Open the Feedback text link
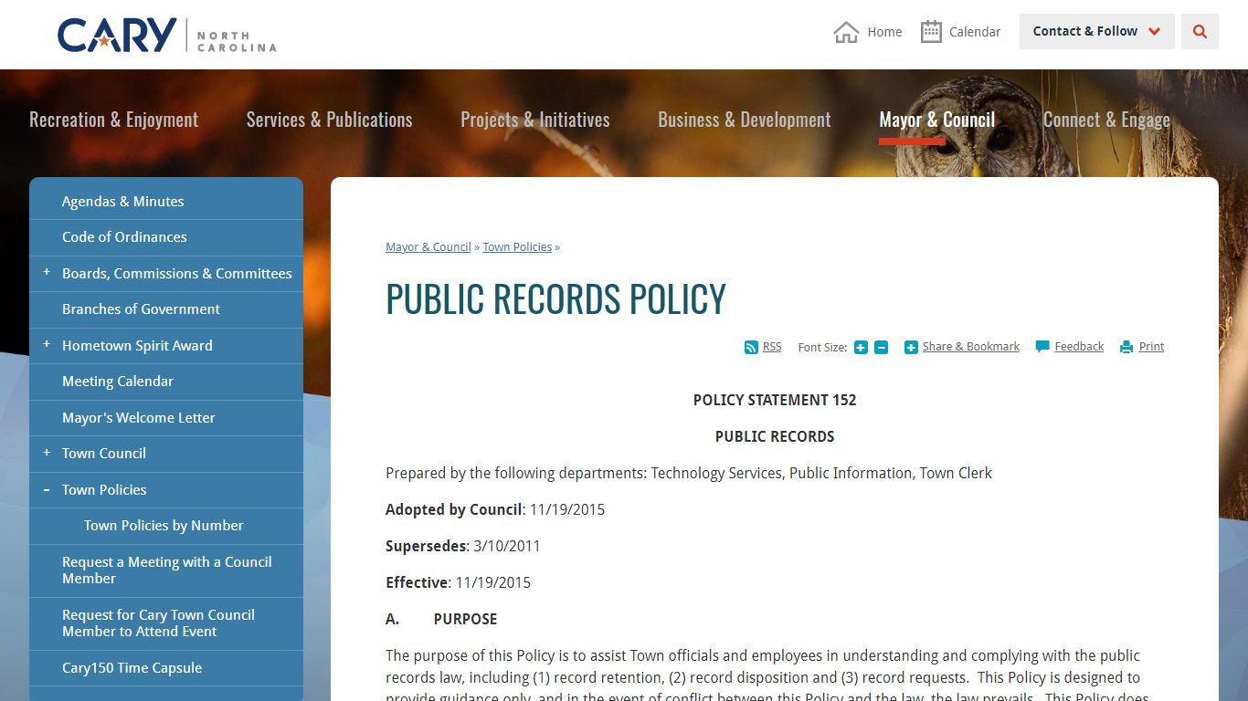This screenshot has height=701, width=1248. pos(1079,347)
